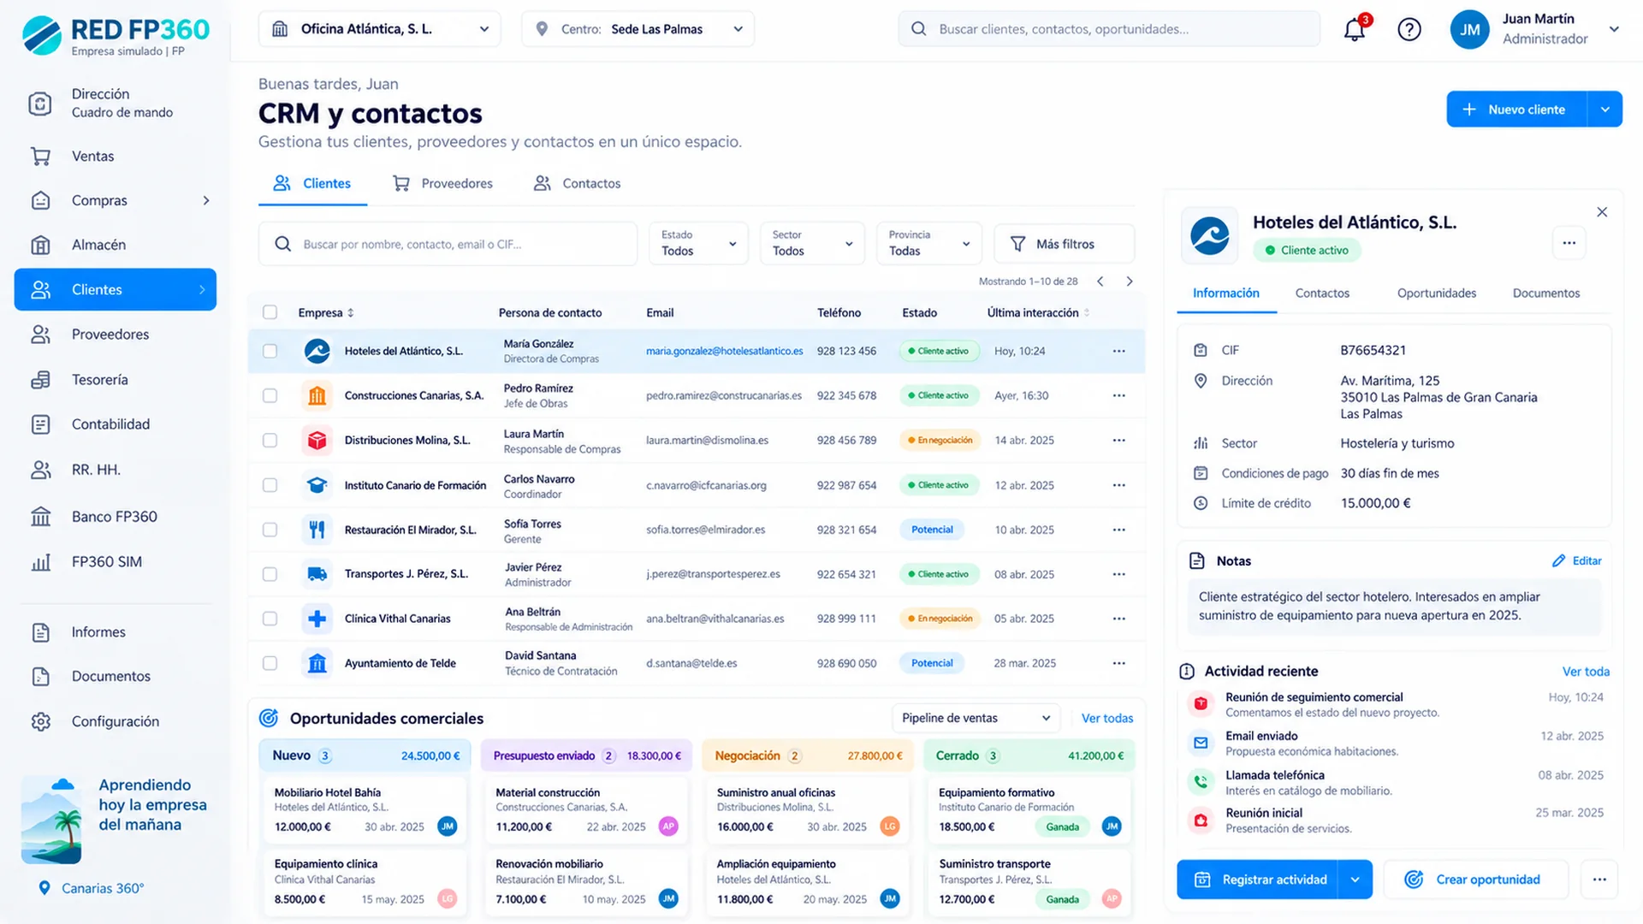Open the Sector filter dropdown

812,244
